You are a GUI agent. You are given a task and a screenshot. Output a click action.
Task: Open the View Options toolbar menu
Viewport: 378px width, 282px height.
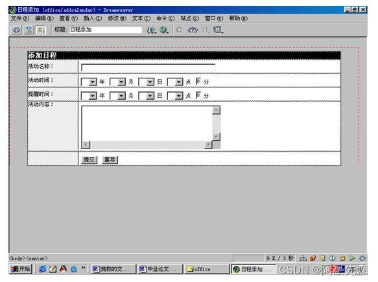pos(218,30)
